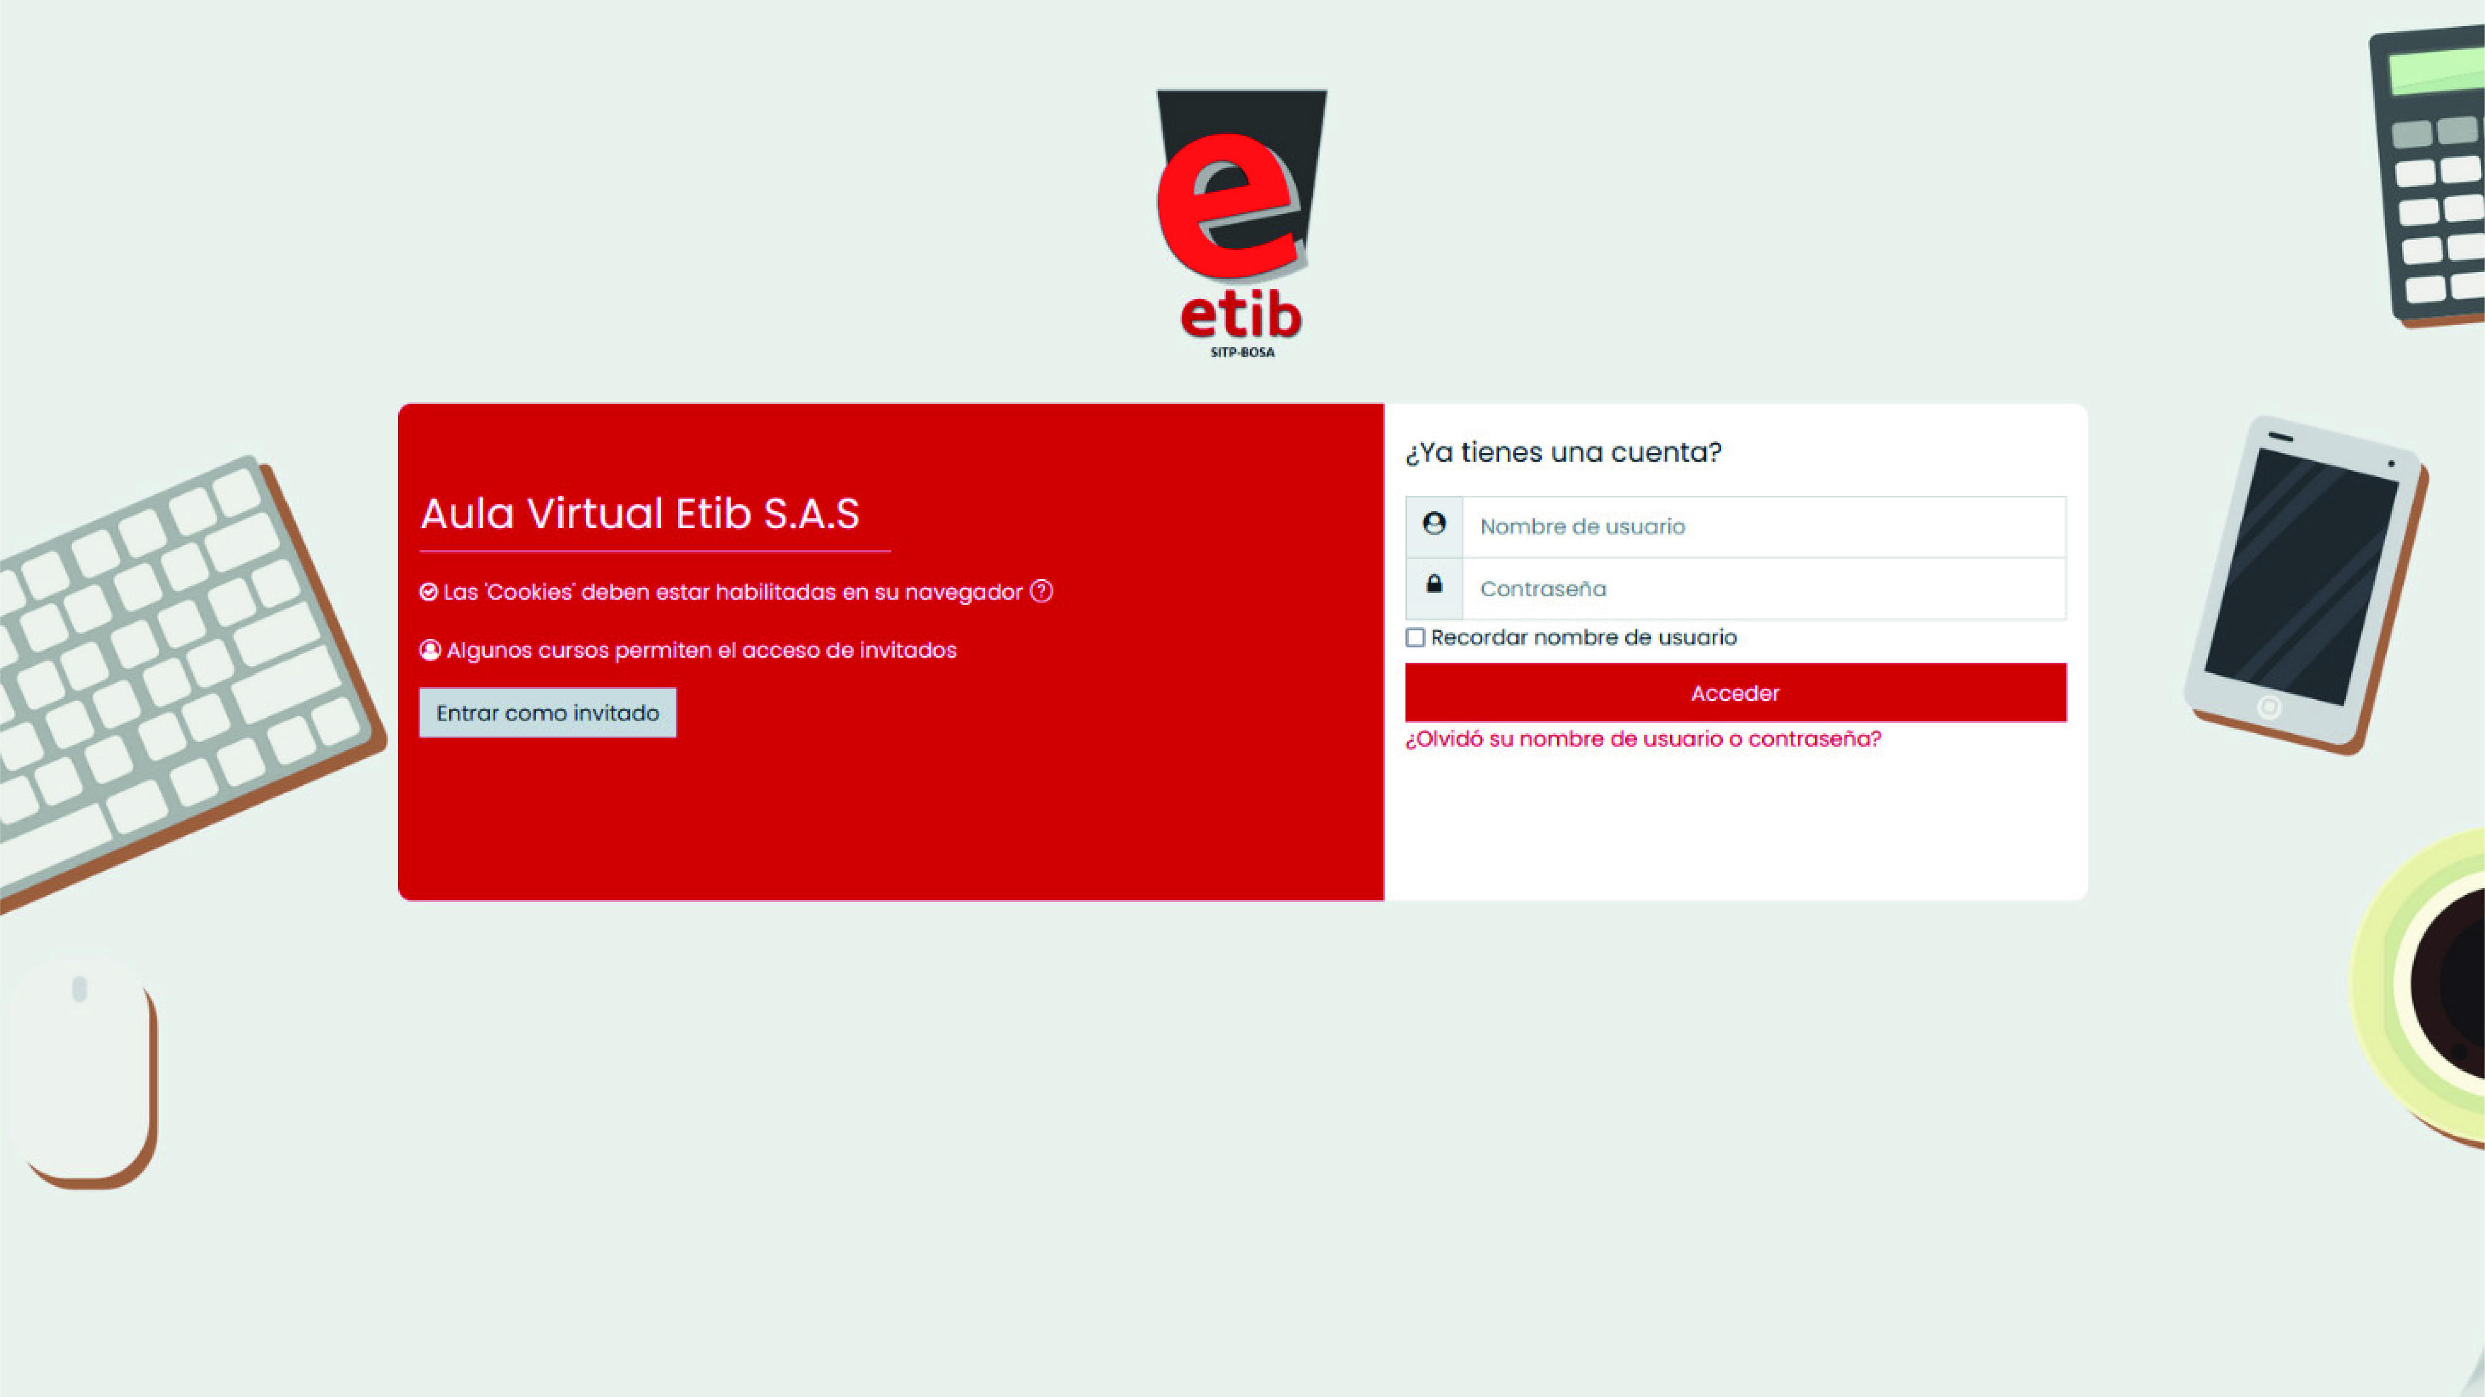Click the cookies must be enabled notice text
Image resolution: width=2485 pixels, height=1397 pixels.
click(732, 591)
